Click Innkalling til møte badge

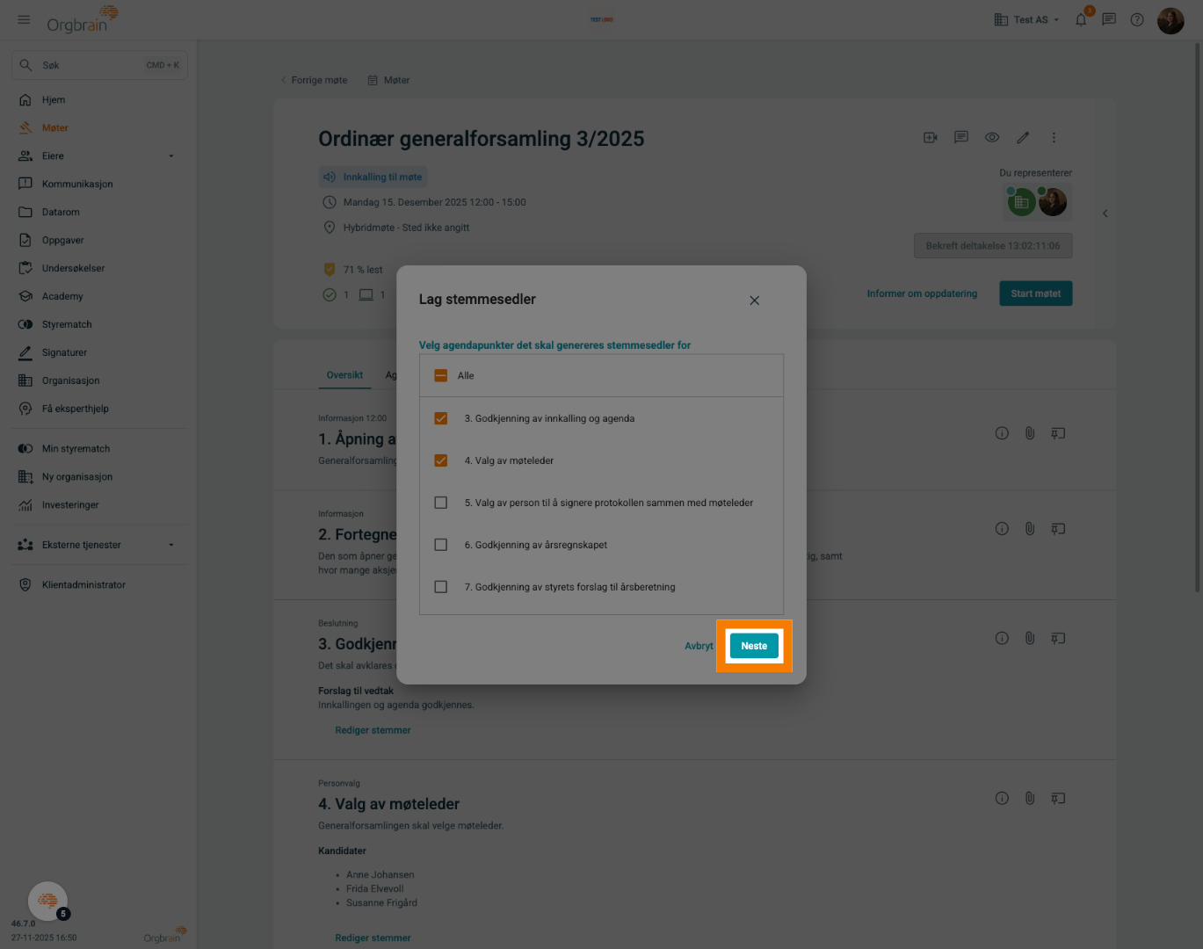tap(373, 177)
